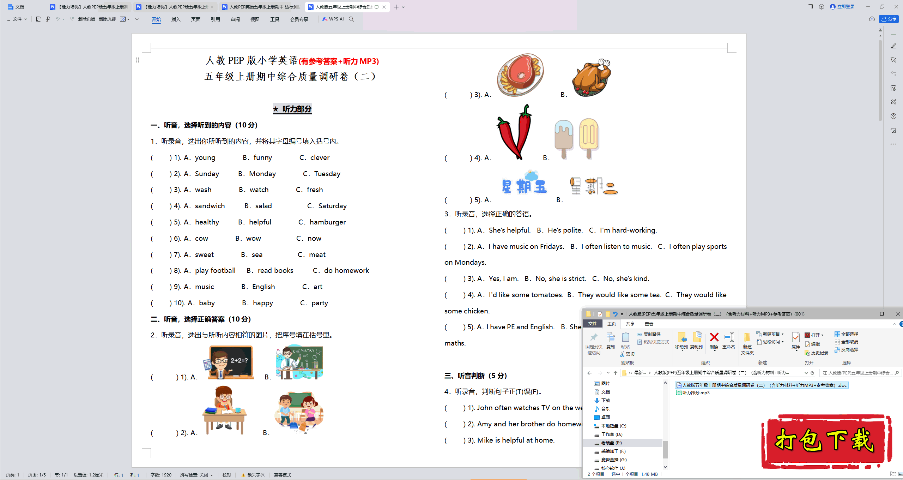Expand the undo history dropdown arrow
The image size is (903, 480).
point(63,19)
